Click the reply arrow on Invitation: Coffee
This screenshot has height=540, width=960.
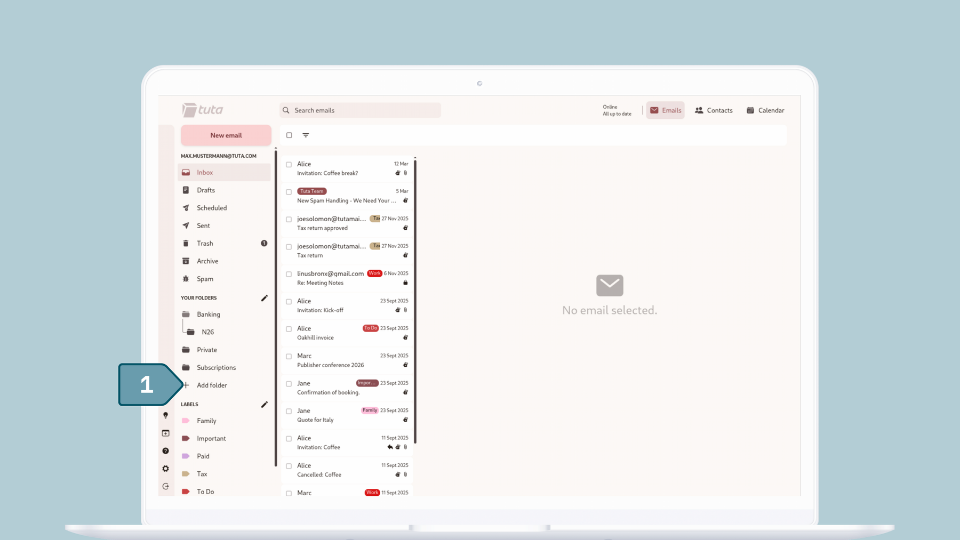(x=390, y=447)
